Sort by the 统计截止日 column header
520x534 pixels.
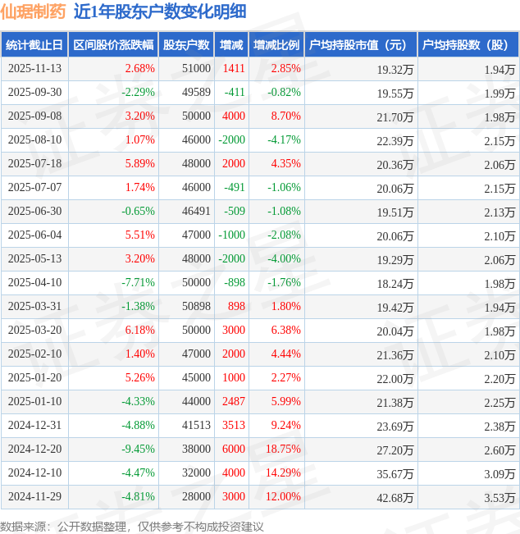[34, 45]
